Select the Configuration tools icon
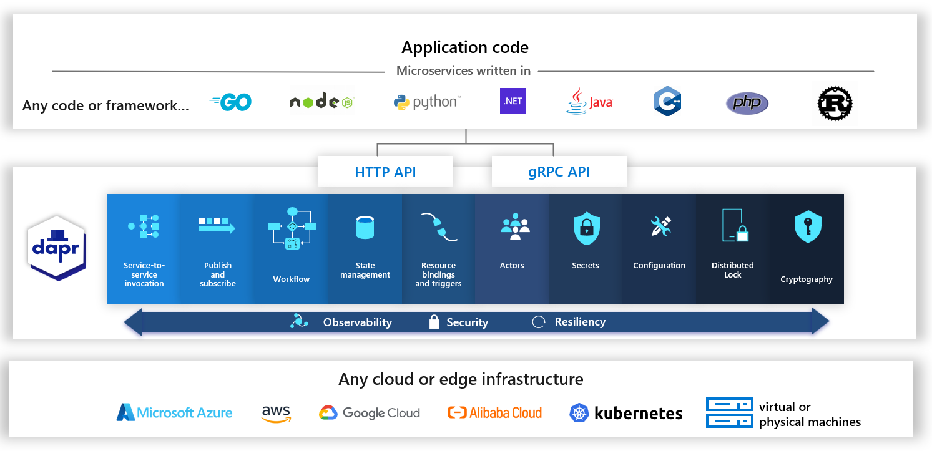The image size is (932, 451). coord(660,226)
